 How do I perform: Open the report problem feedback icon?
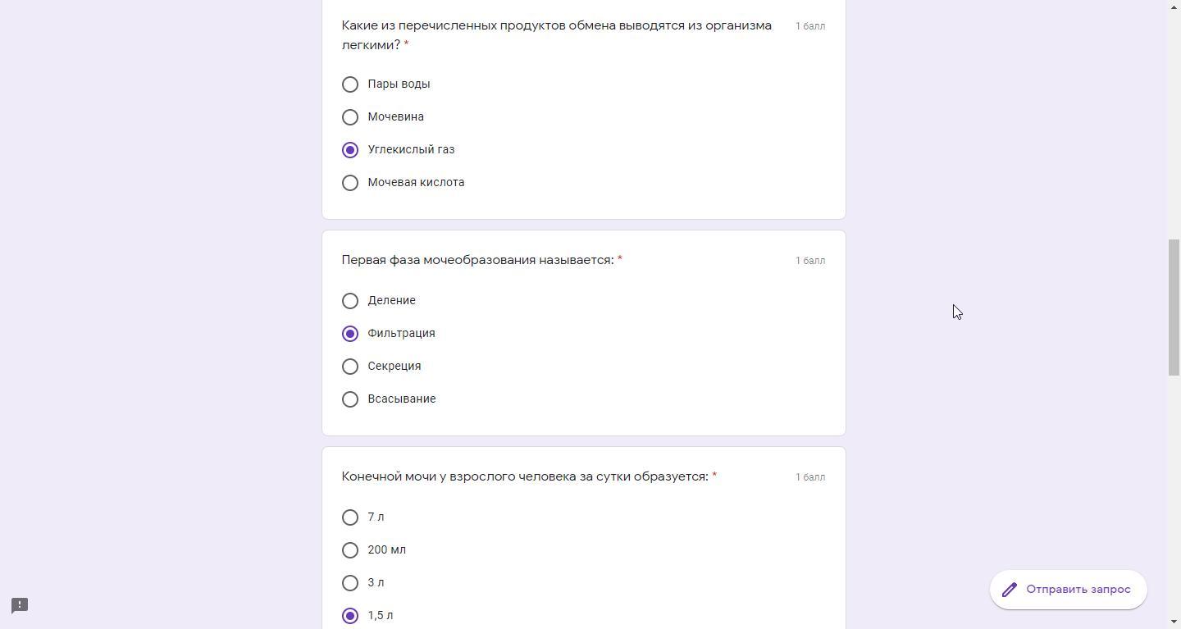coord(20,605)
